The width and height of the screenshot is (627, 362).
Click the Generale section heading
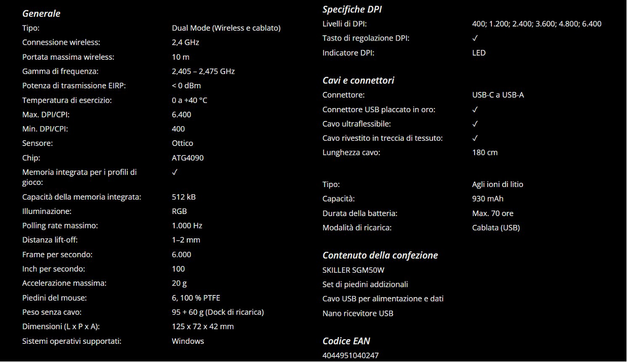click(x=42, y=14)
